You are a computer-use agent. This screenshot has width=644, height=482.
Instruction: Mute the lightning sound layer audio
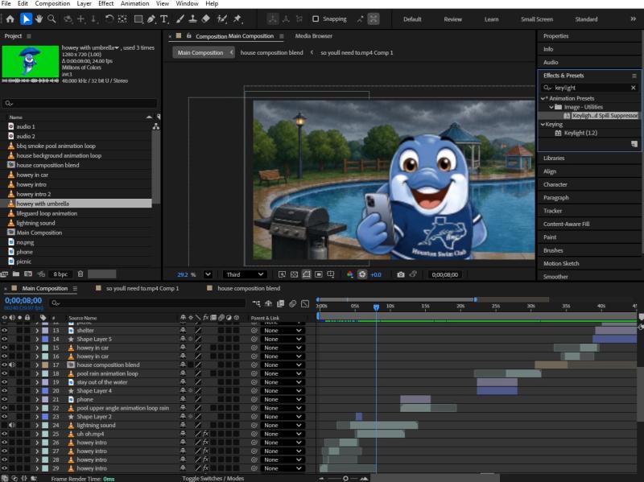(x=12, y=425)
